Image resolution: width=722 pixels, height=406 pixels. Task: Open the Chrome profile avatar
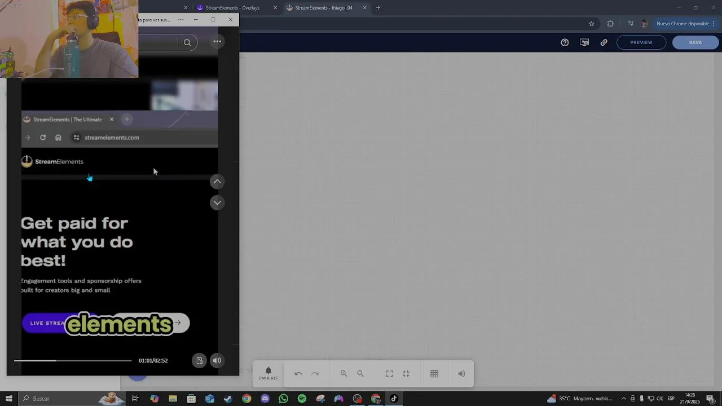pyautogui.click(x=644, y=24)
